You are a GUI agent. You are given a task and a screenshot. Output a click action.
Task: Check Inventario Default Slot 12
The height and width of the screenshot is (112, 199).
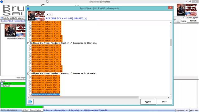pos(30,41)
